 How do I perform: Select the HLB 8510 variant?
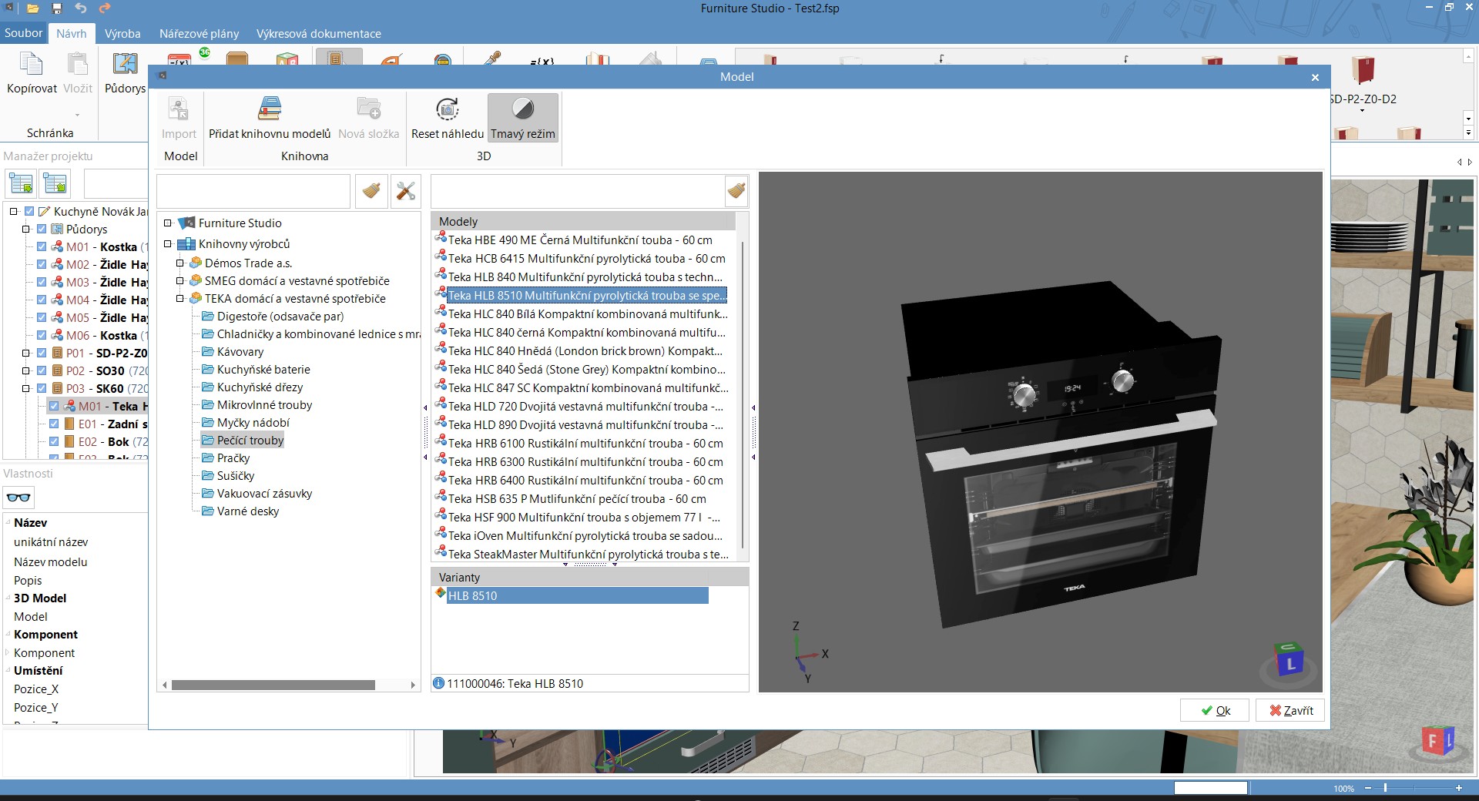(x=578, y=596)
